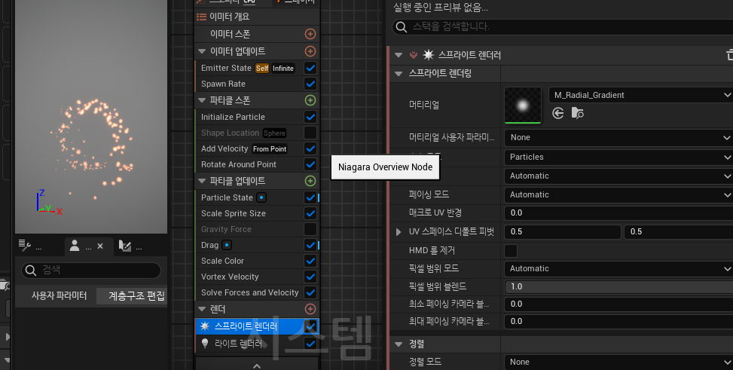Collapse the 렌더 section
Image resolution: width=733 pixels, height=370 pixels.
202,309
